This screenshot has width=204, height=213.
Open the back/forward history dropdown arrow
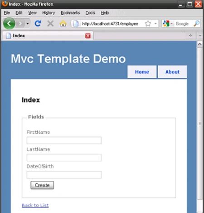[x=28, y=24]
